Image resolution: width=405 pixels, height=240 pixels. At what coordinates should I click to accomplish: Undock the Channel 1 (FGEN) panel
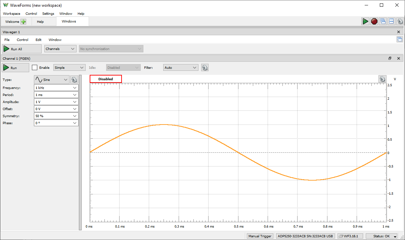click(390, 58)
